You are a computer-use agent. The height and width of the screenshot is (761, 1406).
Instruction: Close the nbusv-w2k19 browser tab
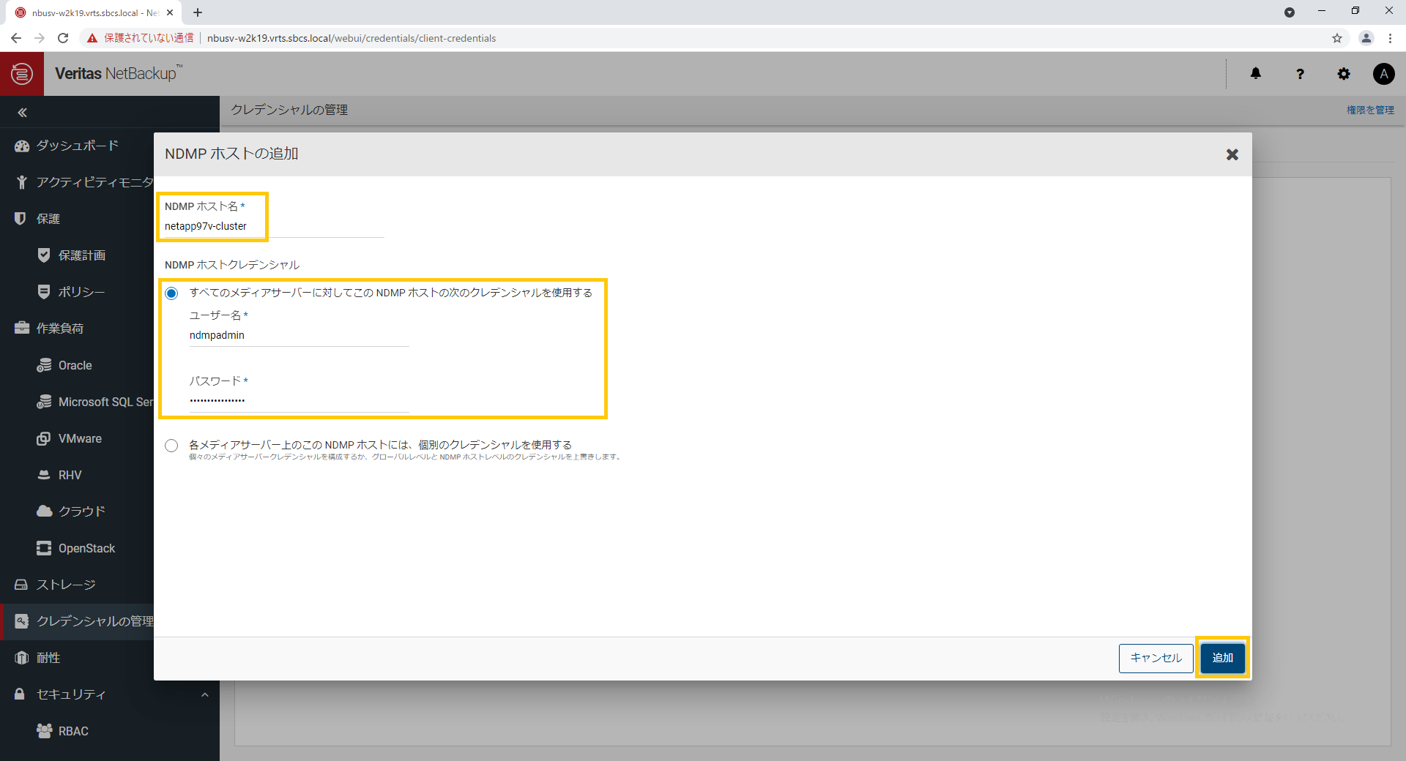pos(170,12)
